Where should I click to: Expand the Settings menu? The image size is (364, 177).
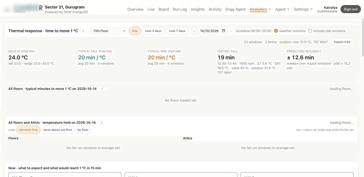[303, 9]
